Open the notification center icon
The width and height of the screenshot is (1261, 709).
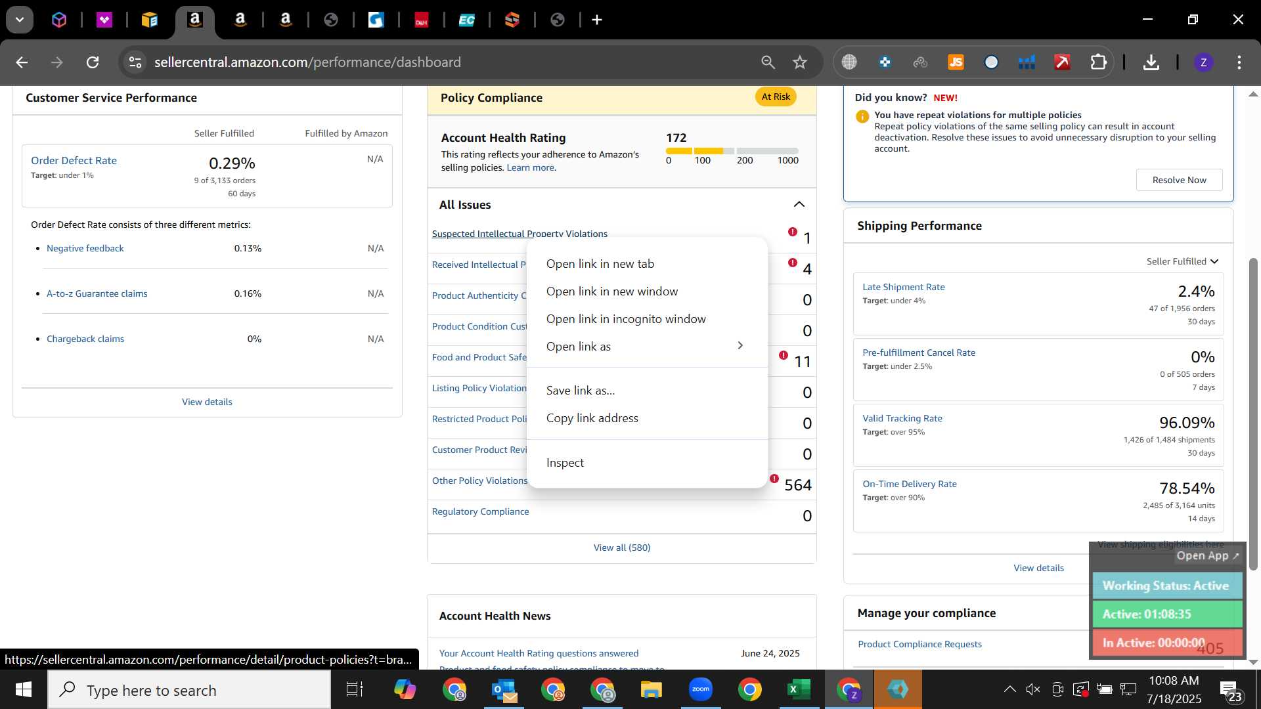tap(1231, 691)
